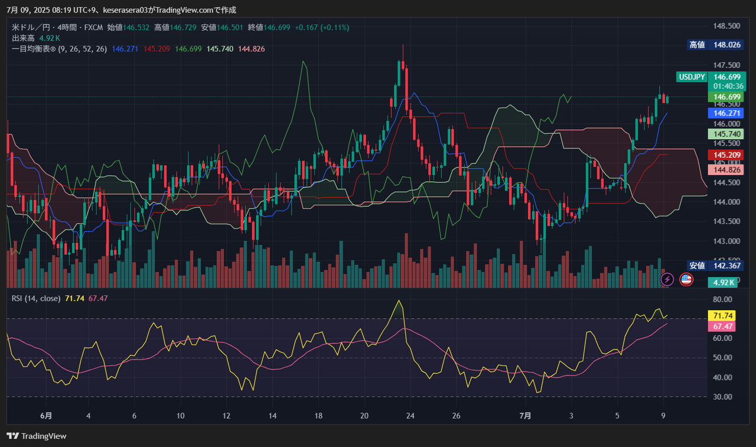Click the yellow 71.74 RSI value tag
Viewport: 756px width, 447px height.
click(x=724, y=315)
